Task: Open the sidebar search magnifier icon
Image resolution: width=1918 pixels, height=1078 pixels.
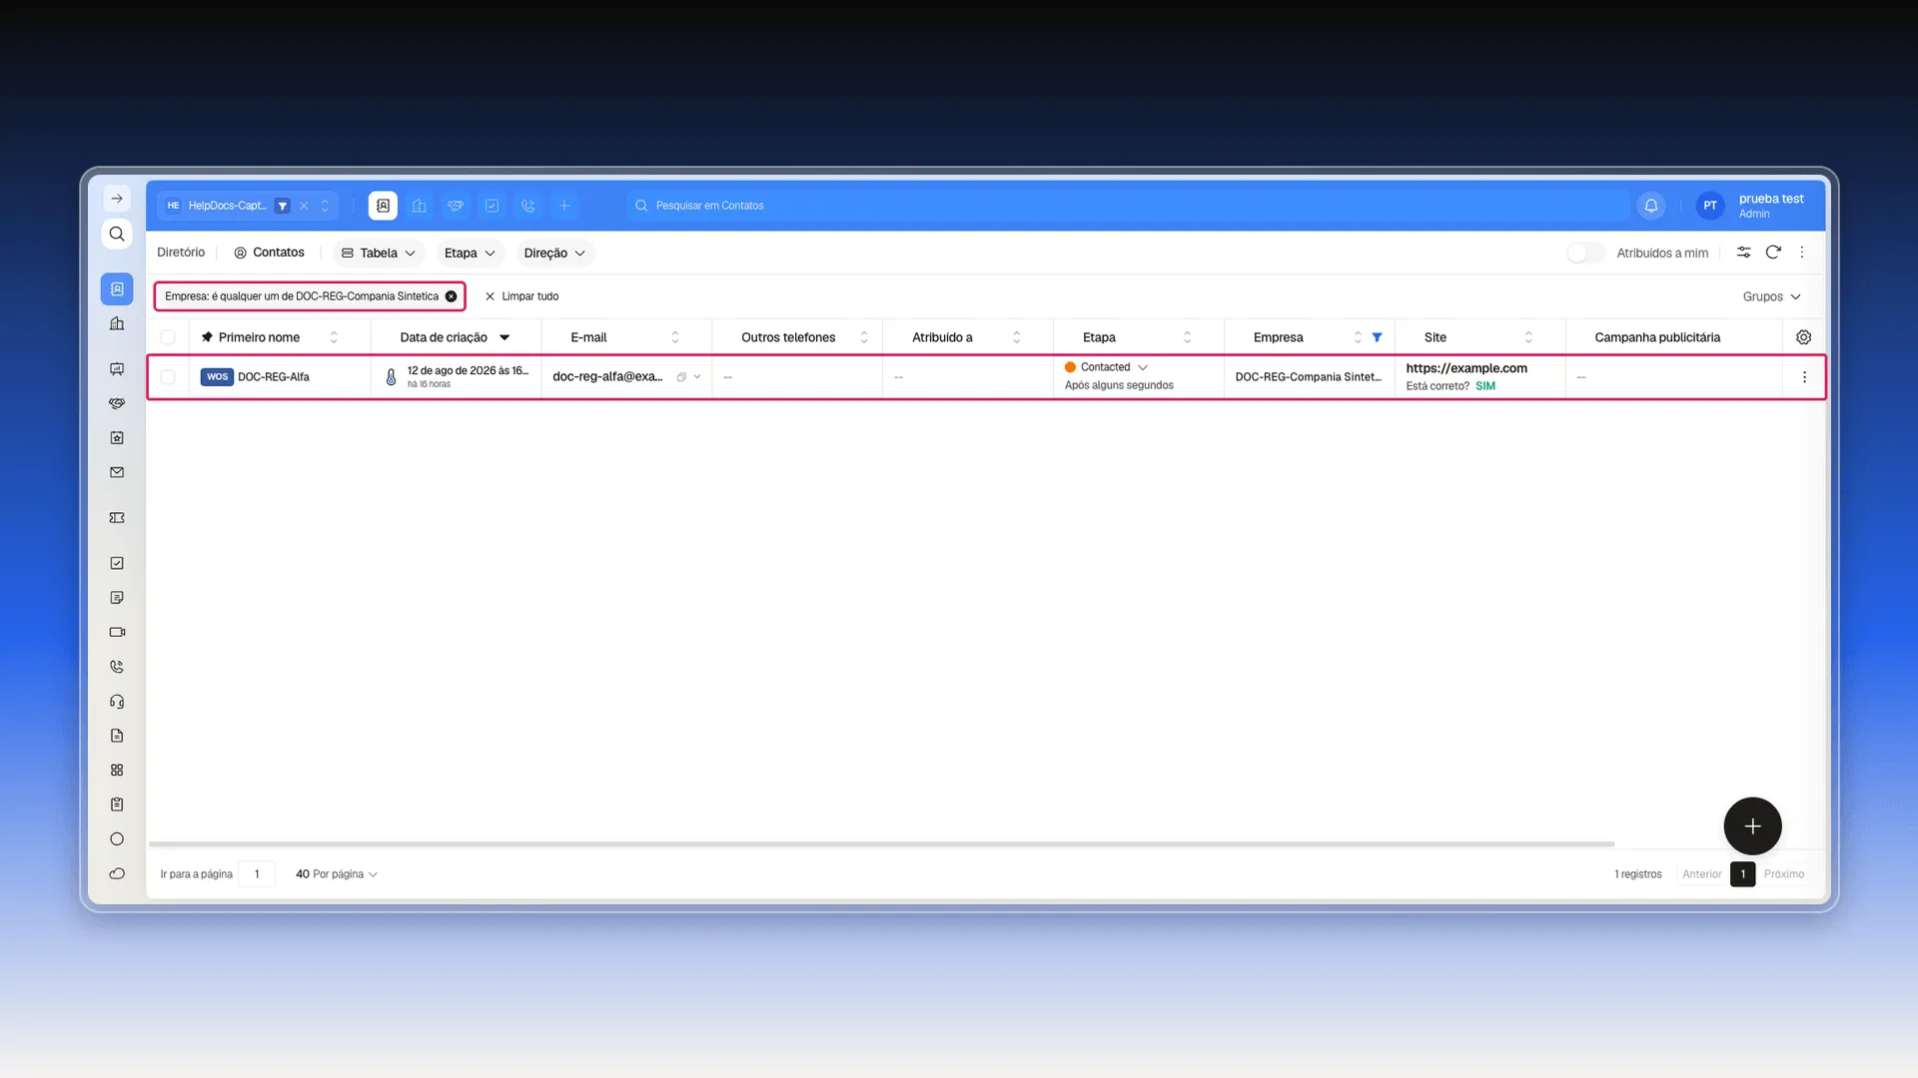Action: pos(117,234)
